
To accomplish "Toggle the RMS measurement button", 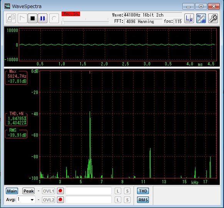I will (x=143, y=200).
